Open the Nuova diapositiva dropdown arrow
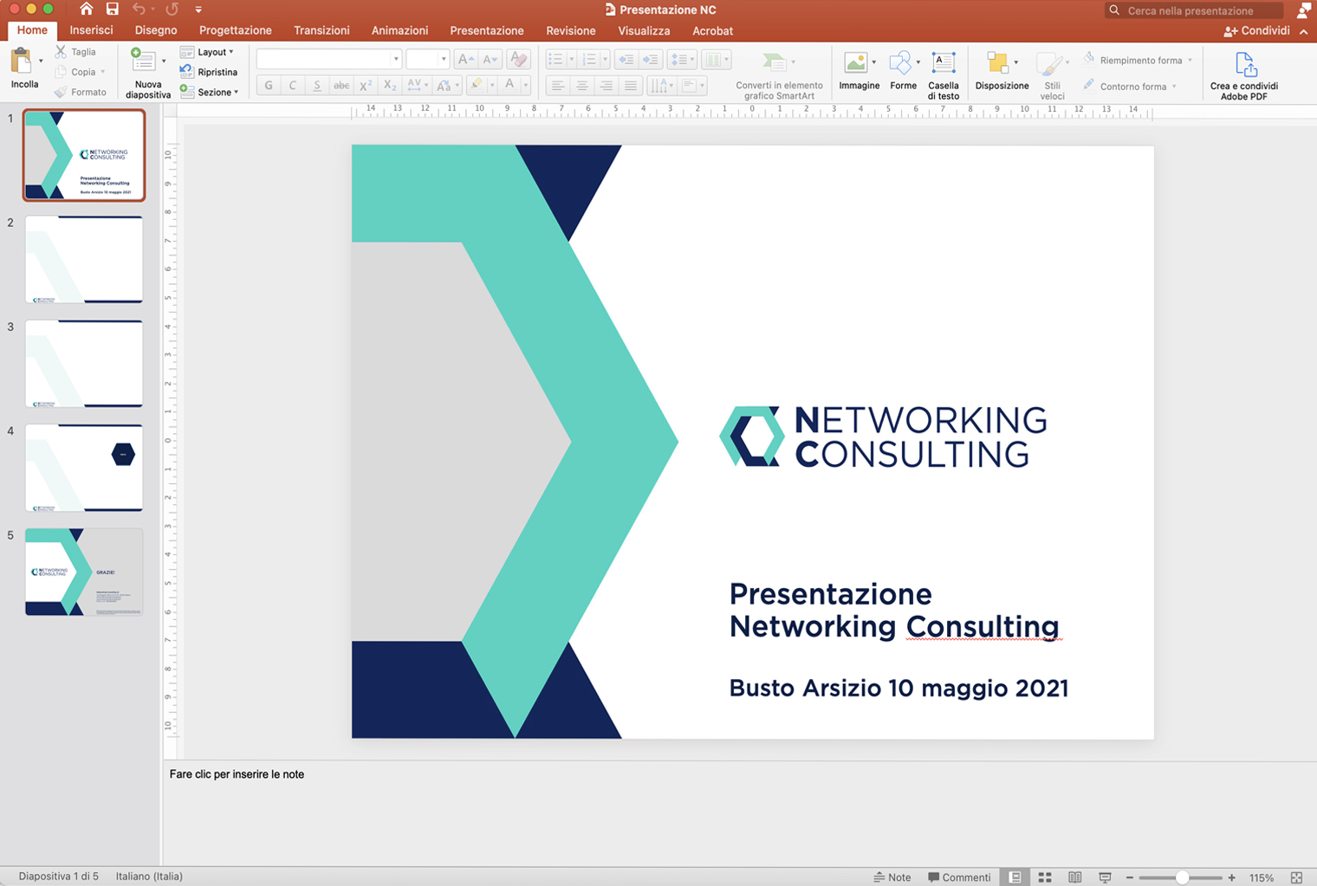Viewport: 1317px width, 886px height. [164, 61]
